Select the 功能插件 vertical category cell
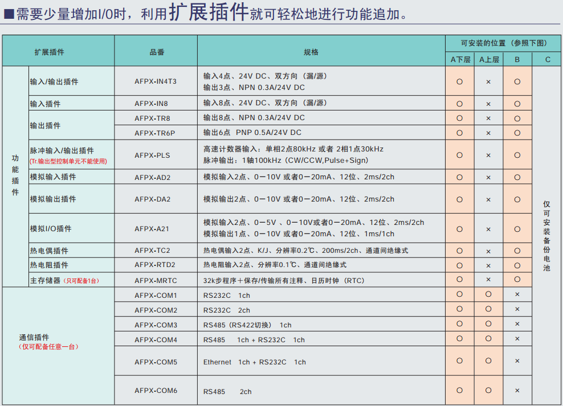Image resolution: width=563 pixels, height=406 pixels. pos(15,175)
